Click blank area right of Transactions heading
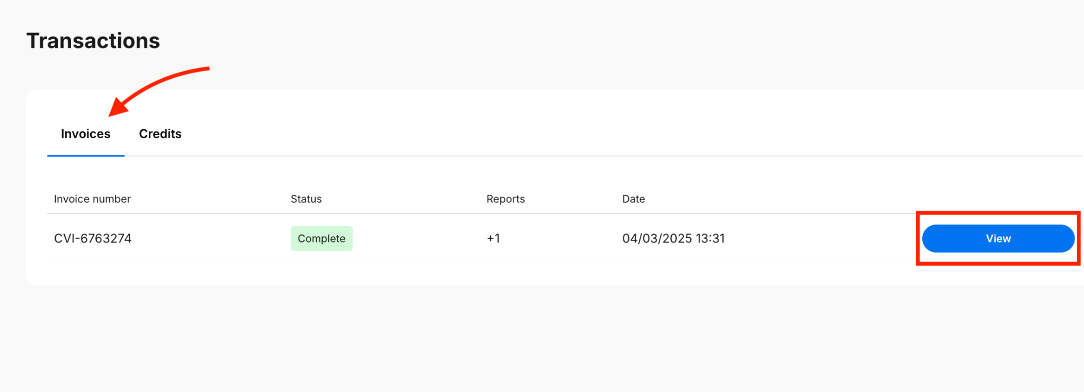Image resolution: width=1084 pixels, height=392 pixels. point(589,41)
